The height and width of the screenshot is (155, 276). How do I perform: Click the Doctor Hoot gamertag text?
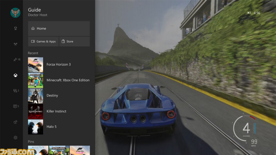38,15
